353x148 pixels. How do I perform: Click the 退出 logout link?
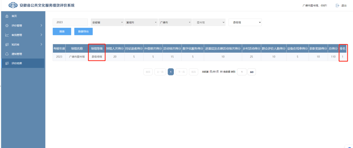[344, 6]
